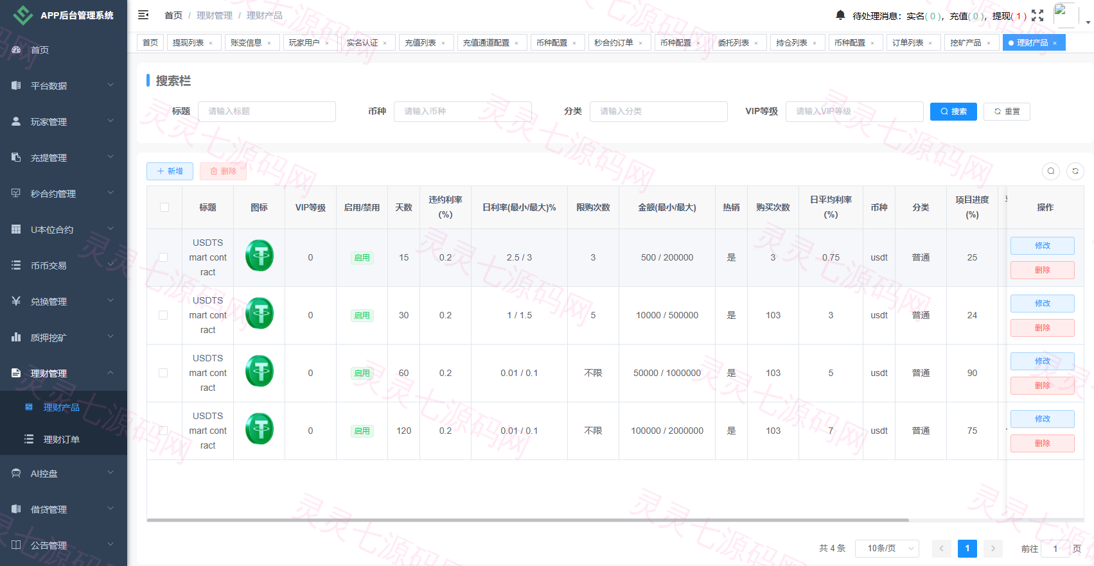Go to next page arrow

pyautogui.click(x=993, y=548)
